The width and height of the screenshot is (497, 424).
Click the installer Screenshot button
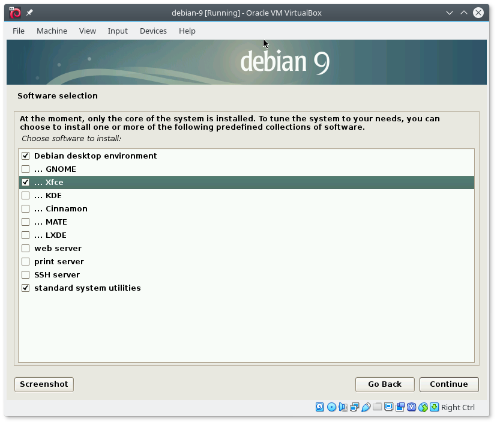[44, 384]
